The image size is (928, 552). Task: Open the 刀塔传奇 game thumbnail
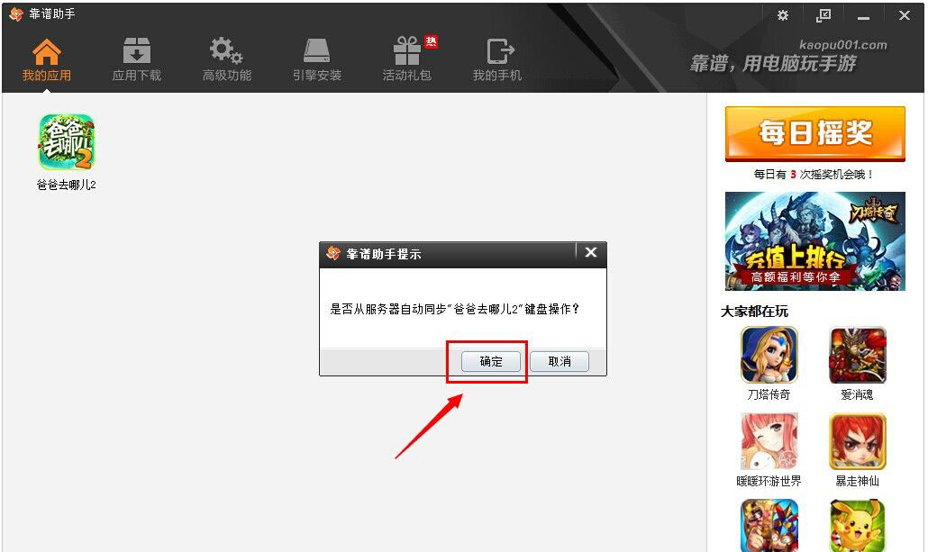[769, 354]
